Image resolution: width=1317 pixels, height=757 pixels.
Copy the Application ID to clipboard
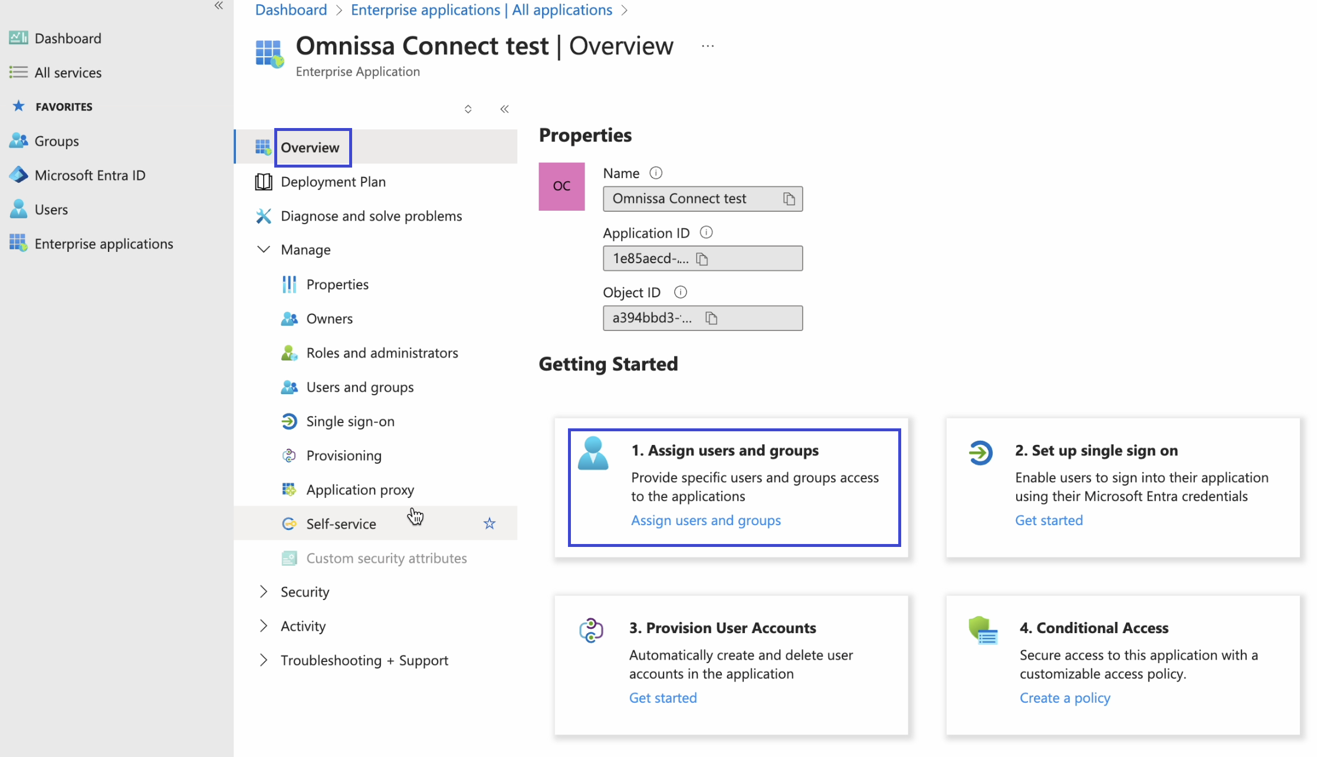[702, 258]
